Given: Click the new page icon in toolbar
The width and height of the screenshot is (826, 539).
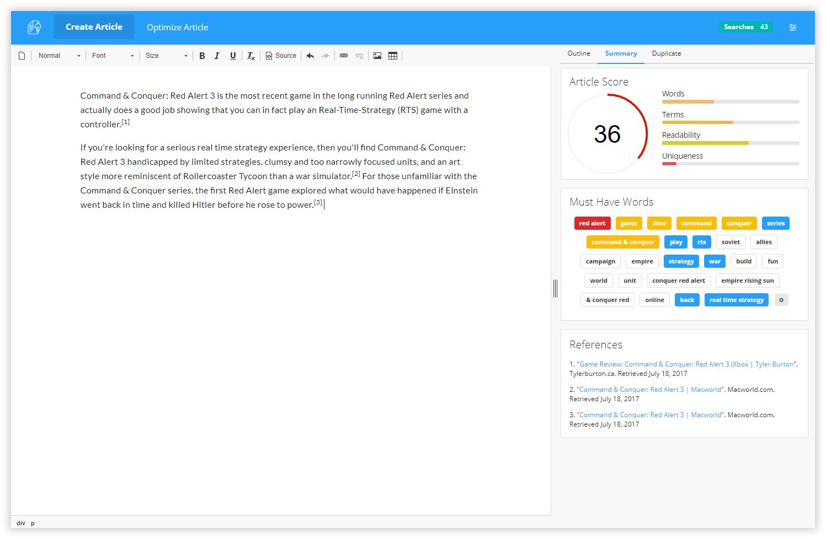Looking at the screenshot, I should click(22, 56).
